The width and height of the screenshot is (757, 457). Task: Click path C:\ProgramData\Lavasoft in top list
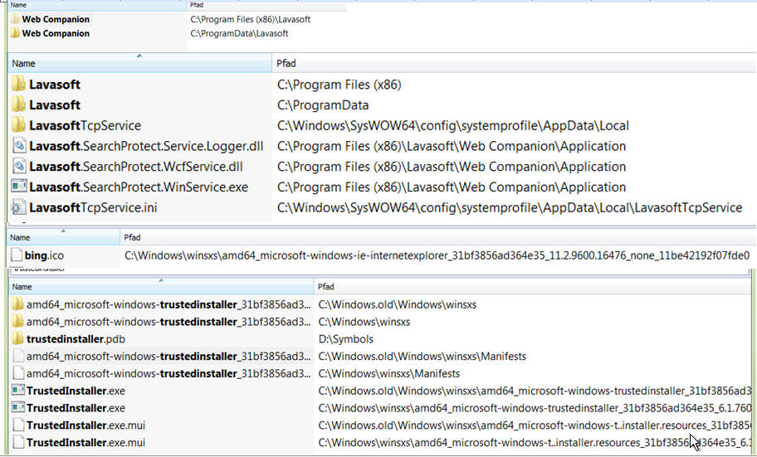(239, 33)
